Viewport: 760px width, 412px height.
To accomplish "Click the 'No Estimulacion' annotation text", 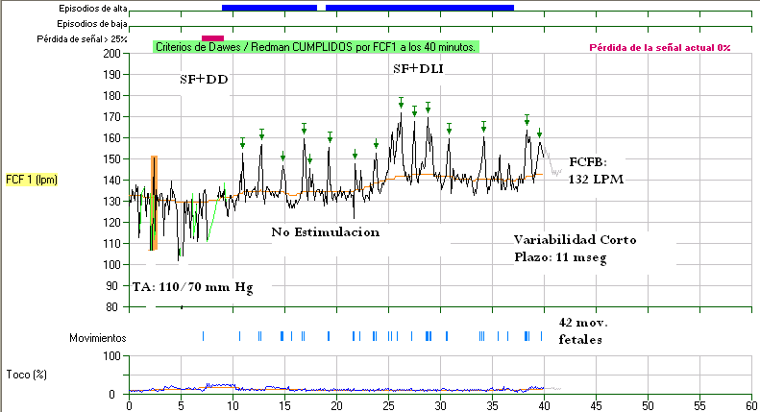I will [325, 232].
